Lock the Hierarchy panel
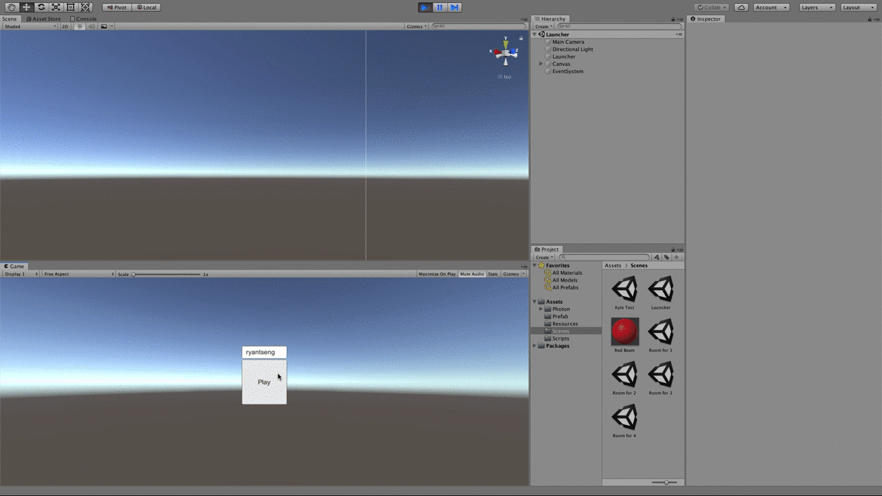Viewport: 882px width, 496px height. [x=673, y=19]
